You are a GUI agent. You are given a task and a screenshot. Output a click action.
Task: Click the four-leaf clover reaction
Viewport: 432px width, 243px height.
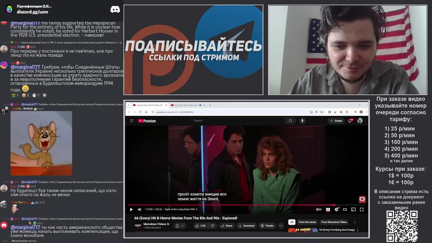15,95
